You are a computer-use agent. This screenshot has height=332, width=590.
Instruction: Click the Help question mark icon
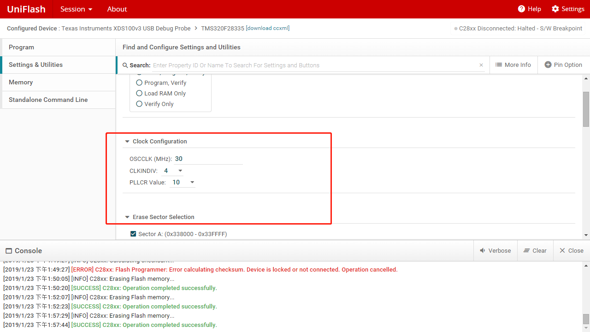[521, 9]
